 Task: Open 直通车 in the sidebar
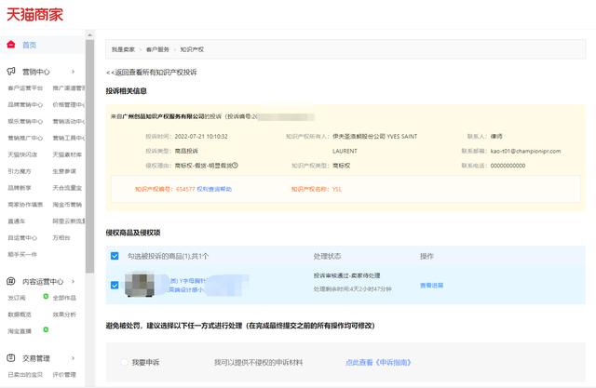pos(17,221)
